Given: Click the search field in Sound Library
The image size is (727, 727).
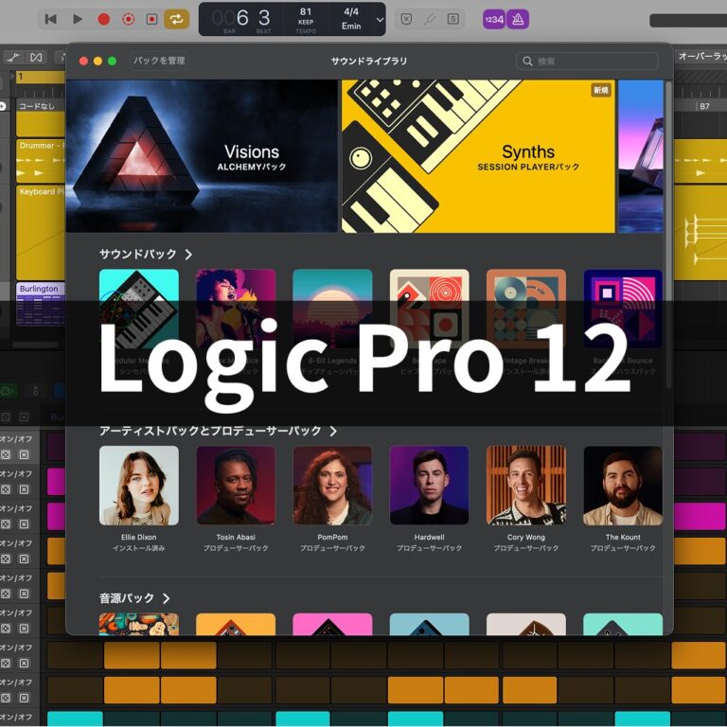Looking at the screenshot, I should [587, 61].
